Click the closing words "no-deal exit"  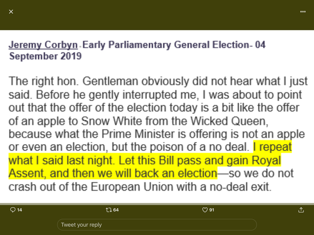pyautogui.click(x=241, y=187)
